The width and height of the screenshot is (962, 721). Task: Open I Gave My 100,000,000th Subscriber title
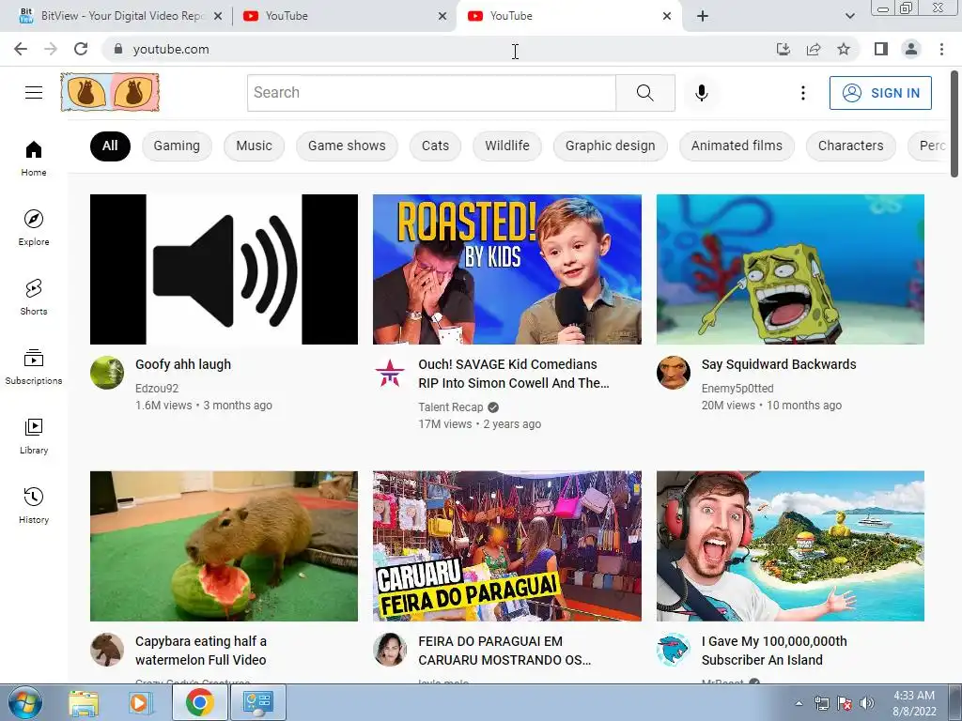774,651
